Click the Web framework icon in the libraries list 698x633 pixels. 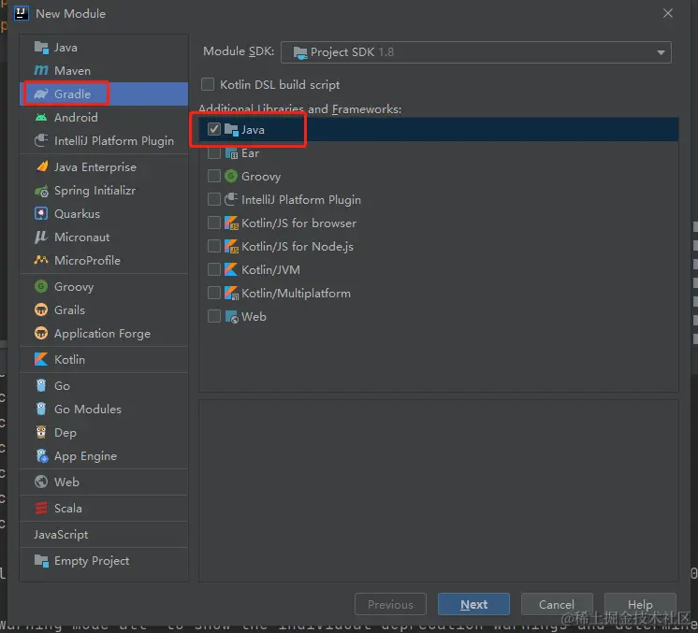point(231,317)
